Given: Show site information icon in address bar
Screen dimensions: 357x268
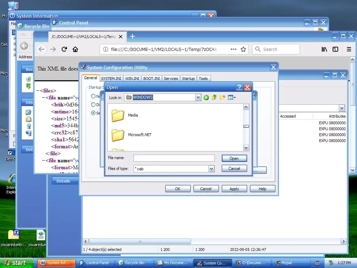Looking at the screenshot, I should (x=105, y=49).
